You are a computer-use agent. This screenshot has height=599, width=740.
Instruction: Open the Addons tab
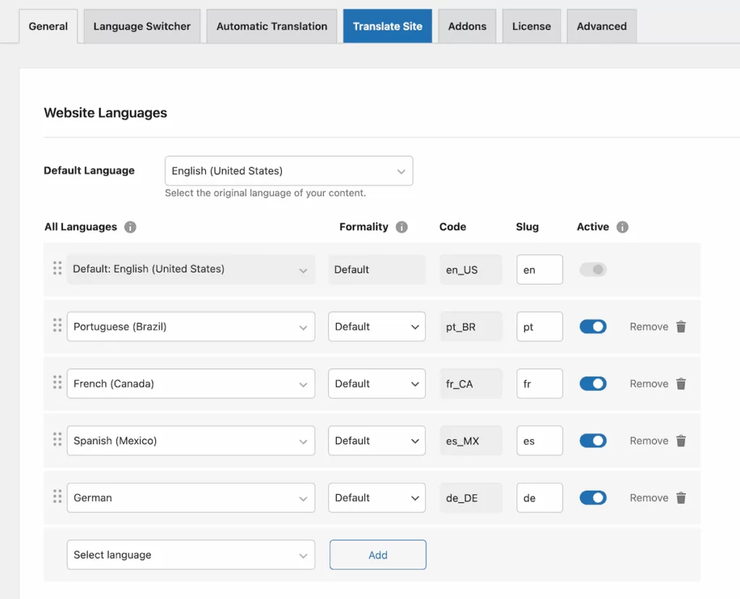click(467, 26)
